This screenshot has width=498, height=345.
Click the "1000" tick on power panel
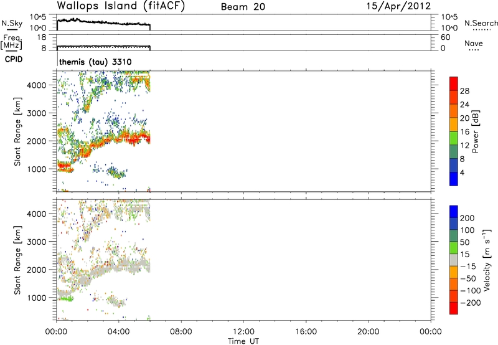tap(37, 169)
